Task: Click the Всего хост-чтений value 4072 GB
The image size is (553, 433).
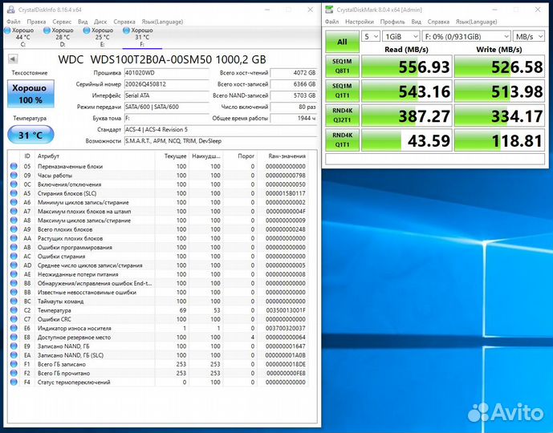Action: (294, 73)
